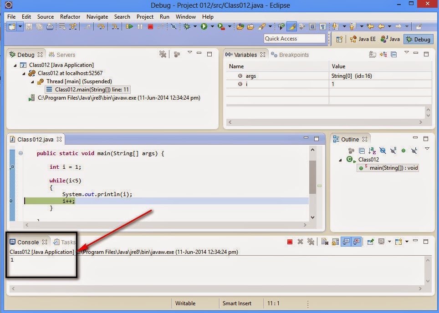Viewport: 439px width, 313px height.
Task: Enable Scroll Lock in the Console
Action: (336, 242)
